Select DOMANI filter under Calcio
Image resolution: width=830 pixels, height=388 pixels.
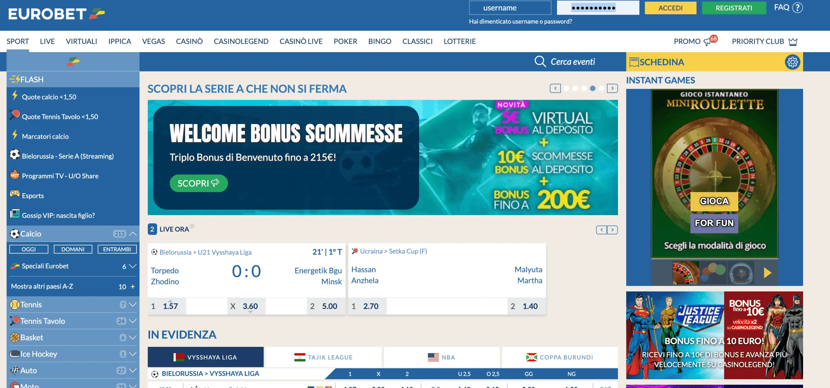point(73,249)
